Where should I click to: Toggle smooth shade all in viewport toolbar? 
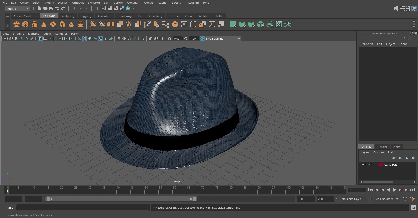pos(85,39)
